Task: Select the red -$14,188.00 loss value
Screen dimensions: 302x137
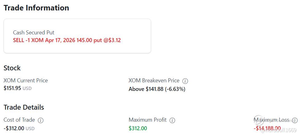Action: [x=267, y=128]
